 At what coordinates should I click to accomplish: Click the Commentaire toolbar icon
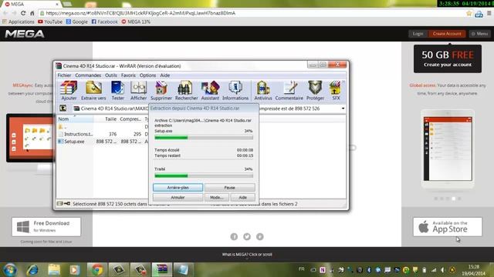pyautogui.click(x=289, y=91)
